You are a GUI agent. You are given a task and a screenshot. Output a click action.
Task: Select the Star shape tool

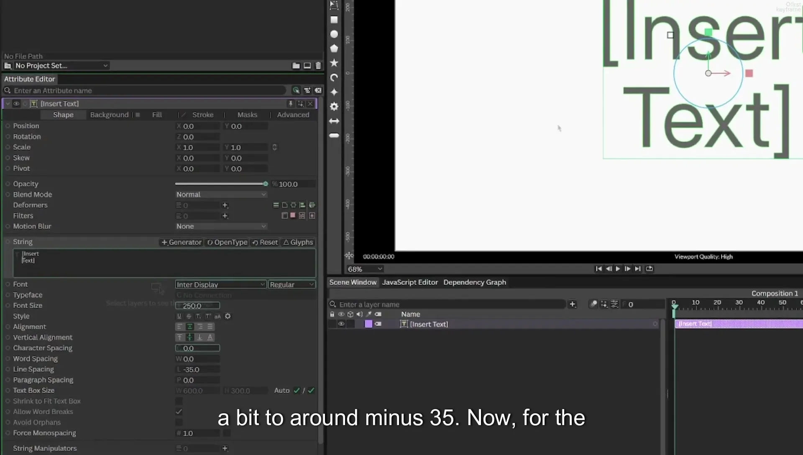tap(334, 63)
